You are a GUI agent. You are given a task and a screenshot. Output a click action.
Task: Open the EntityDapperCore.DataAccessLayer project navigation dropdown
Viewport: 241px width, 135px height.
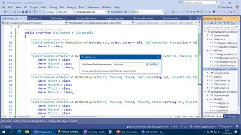pos(34,22)
